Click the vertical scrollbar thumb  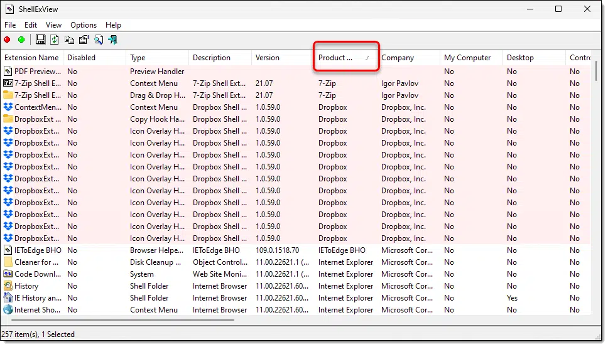596,70
